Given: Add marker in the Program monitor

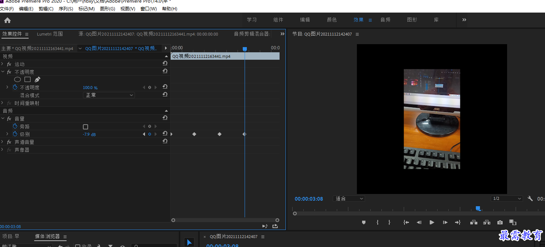Looking at the screenshot, I should pos(364,223).
